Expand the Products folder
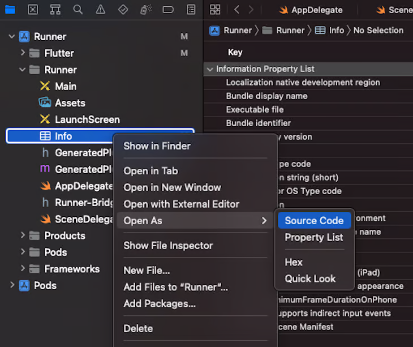 click(x=23, y=235)
